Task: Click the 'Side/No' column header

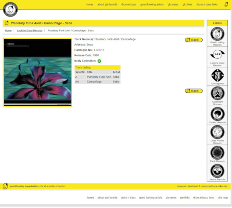Action: coord(80,72)
